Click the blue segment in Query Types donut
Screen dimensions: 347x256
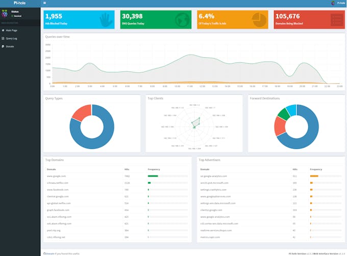tap(100, 141)
